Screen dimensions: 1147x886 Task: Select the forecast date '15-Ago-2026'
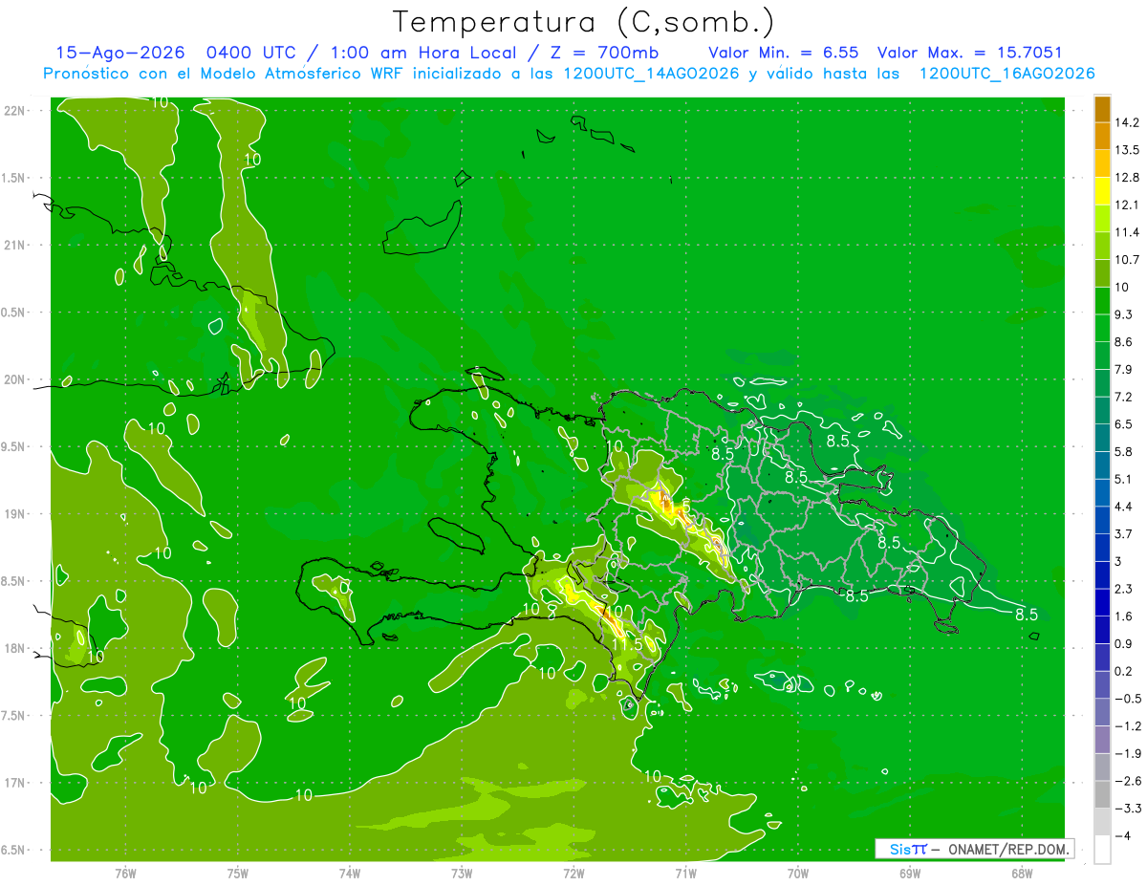tap(119, 53)
